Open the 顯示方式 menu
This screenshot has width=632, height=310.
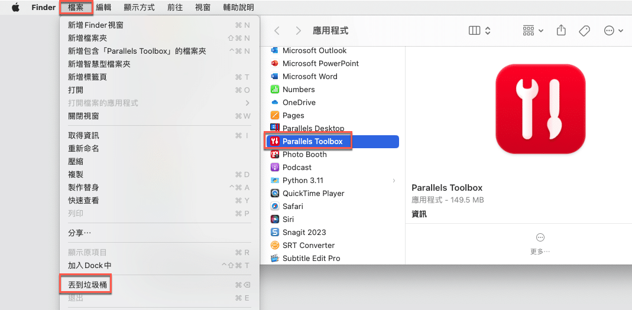[x=139, y=7]
